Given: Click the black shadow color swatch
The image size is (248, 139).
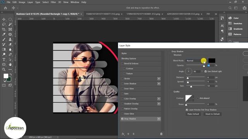Looking at the screenshot, I should pos(212,61).
